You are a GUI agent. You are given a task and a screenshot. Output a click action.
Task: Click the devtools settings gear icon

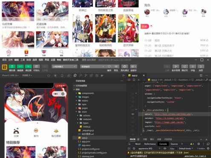(199, 144)
